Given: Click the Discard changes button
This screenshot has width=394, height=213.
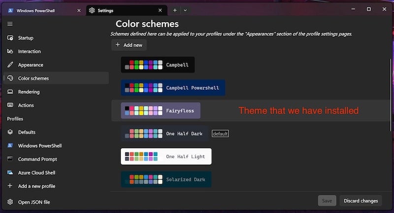Looking at the screenshot, I should coord(361,201).
